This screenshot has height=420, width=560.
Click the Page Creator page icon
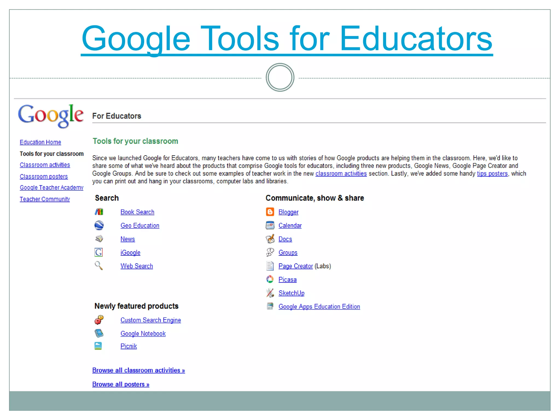[x=270, y=266]
